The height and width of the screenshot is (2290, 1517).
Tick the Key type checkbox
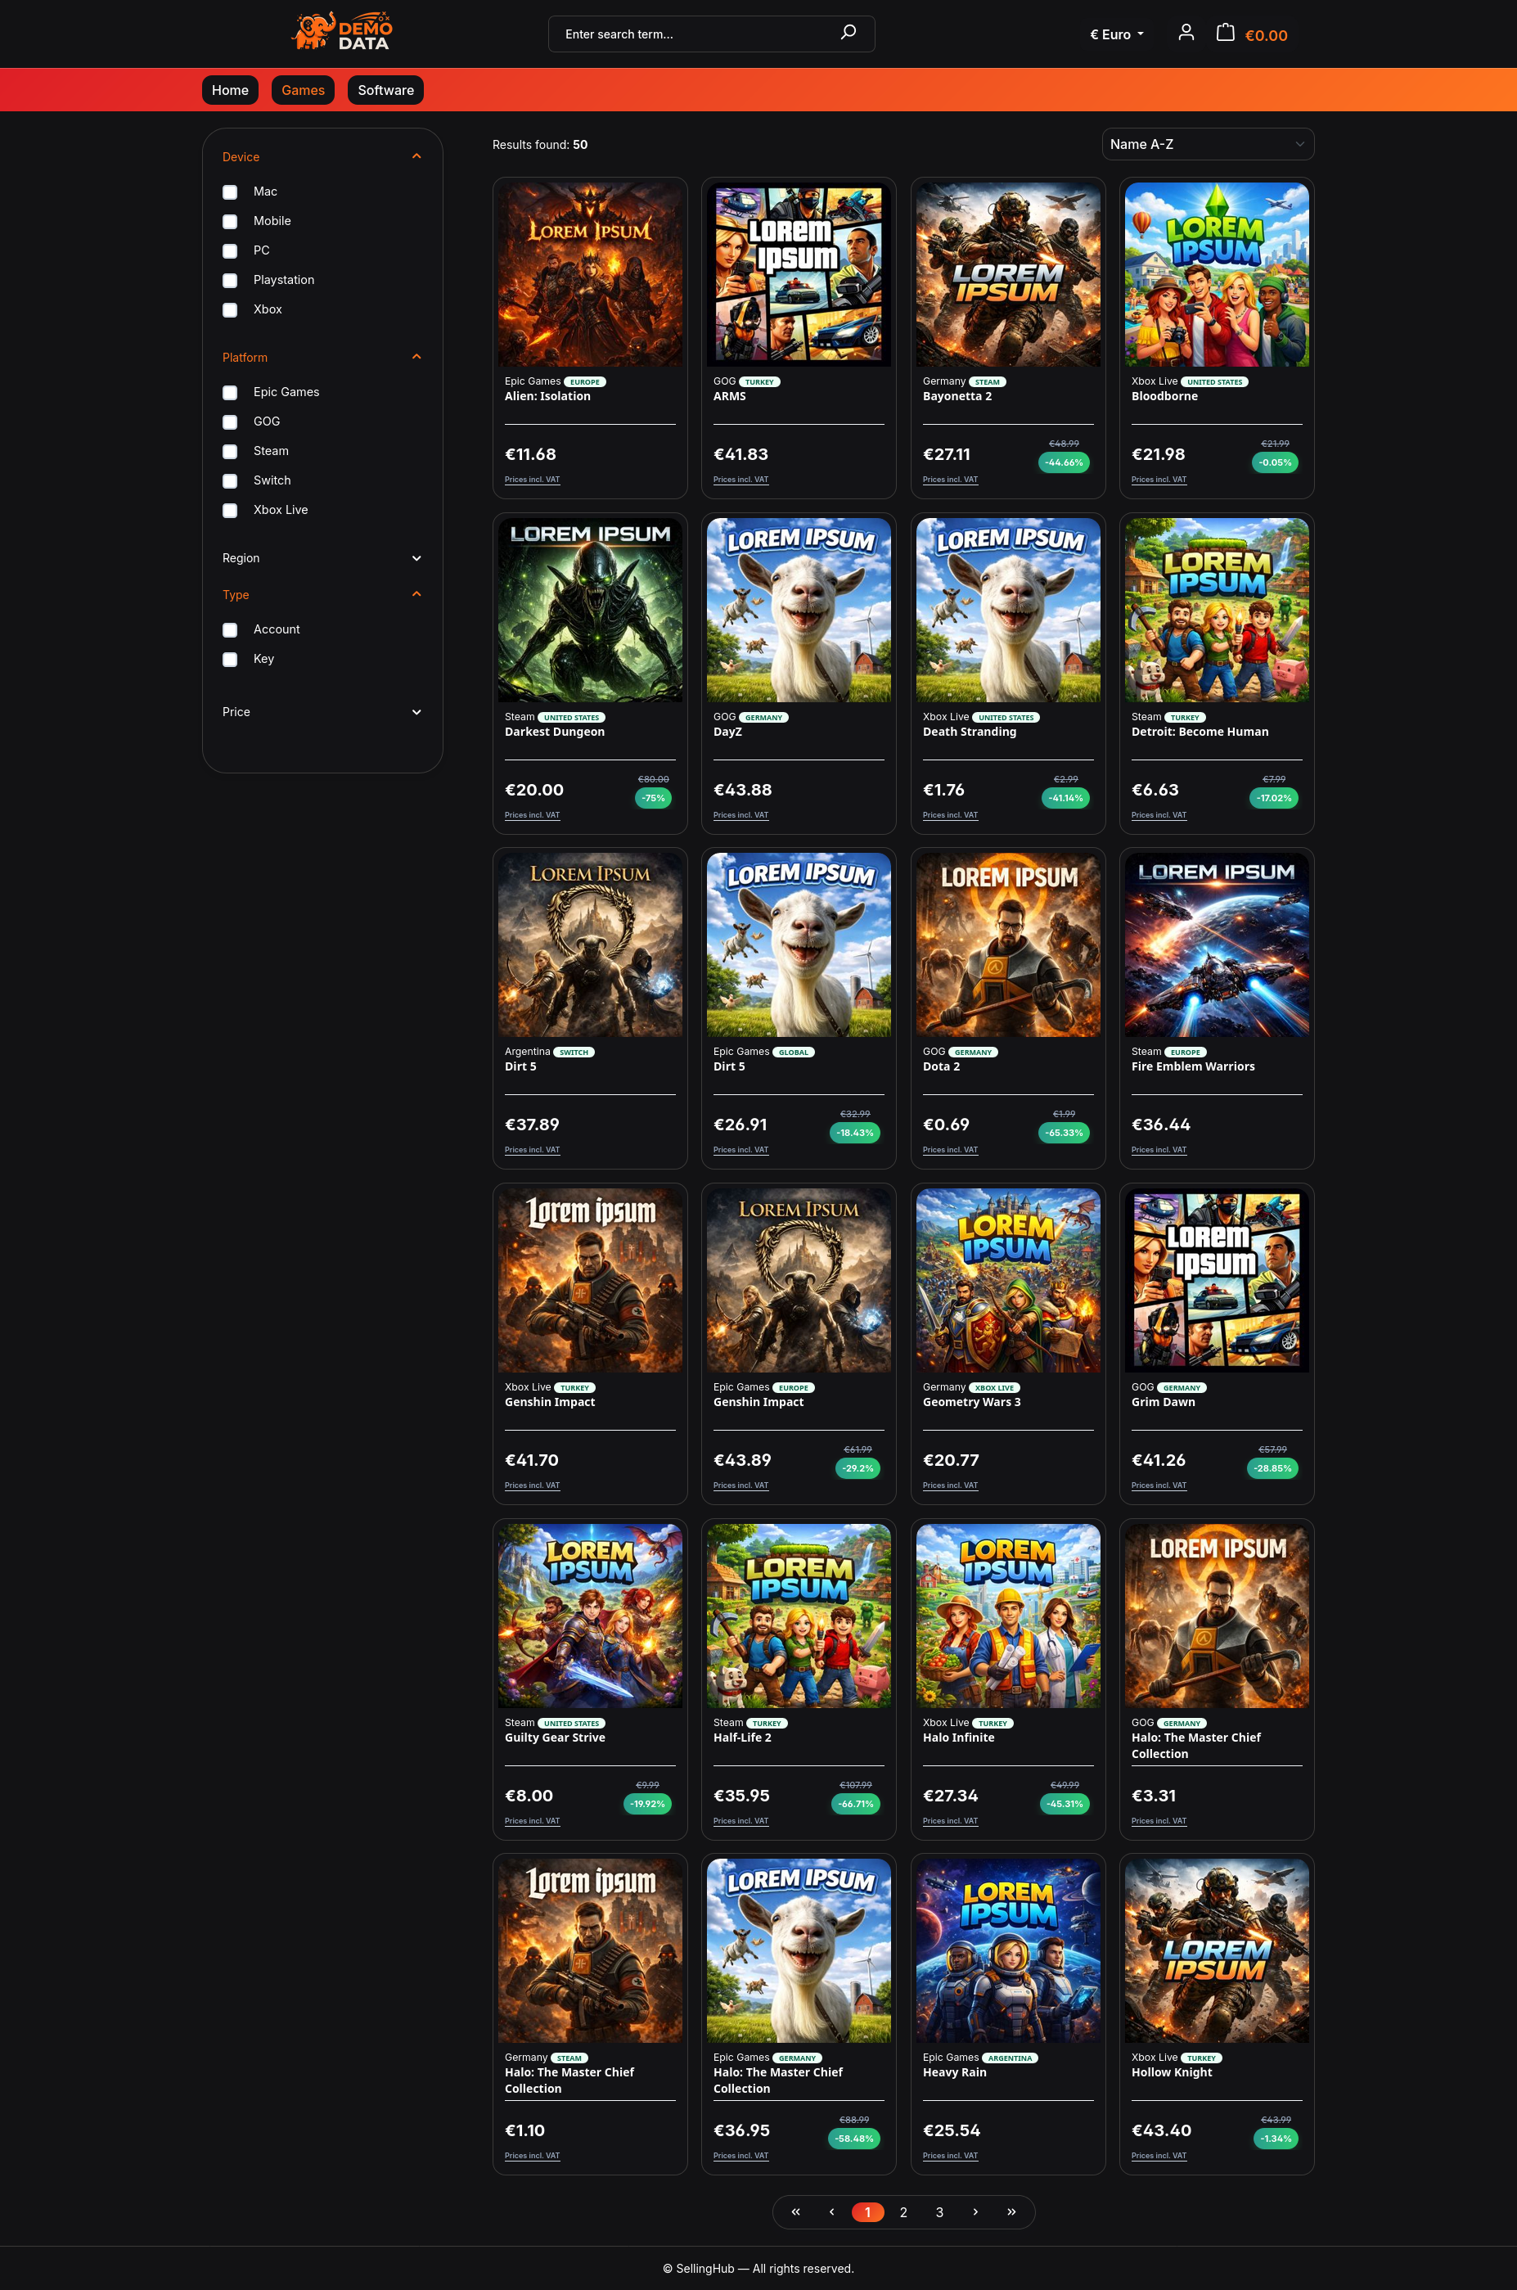pos(230,659)
